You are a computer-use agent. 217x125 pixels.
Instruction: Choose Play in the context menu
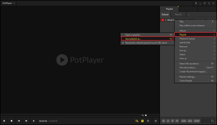tap(196, 22)
